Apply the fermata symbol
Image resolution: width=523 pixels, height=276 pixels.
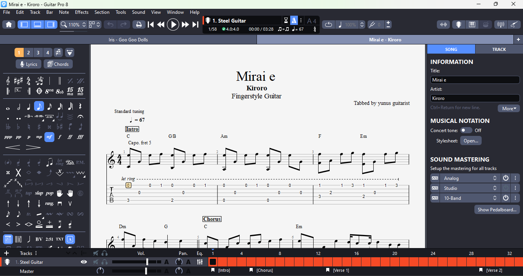80,116
